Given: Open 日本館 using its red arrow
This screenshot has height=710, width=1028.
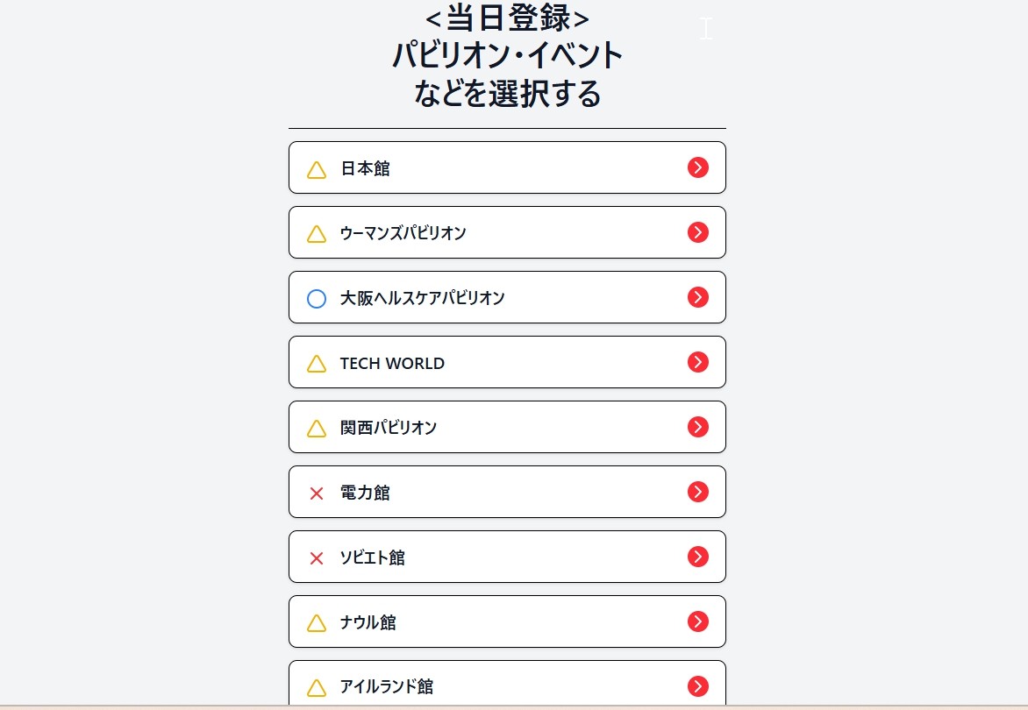Looking at the screenshot, I should 698,167.
